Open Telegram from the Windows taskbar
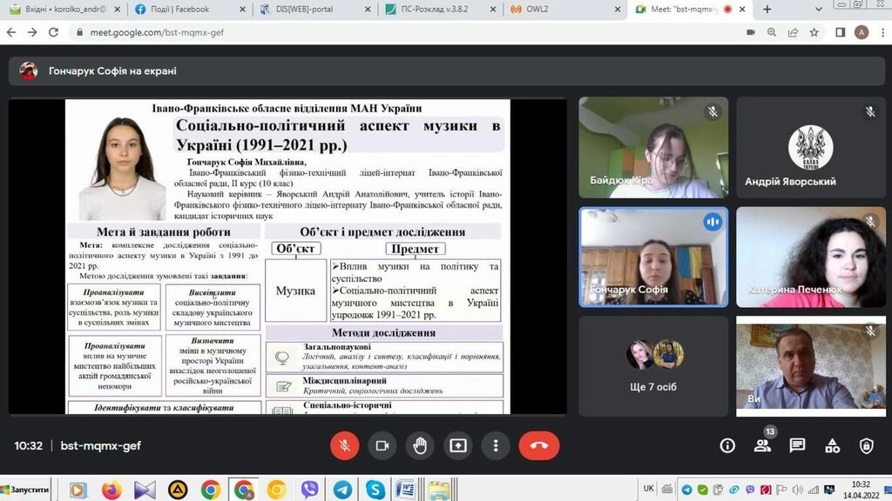 click(x=342, y=490)
